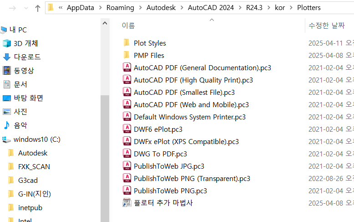Expand chevron after kor in the address bar

point(291,8)
